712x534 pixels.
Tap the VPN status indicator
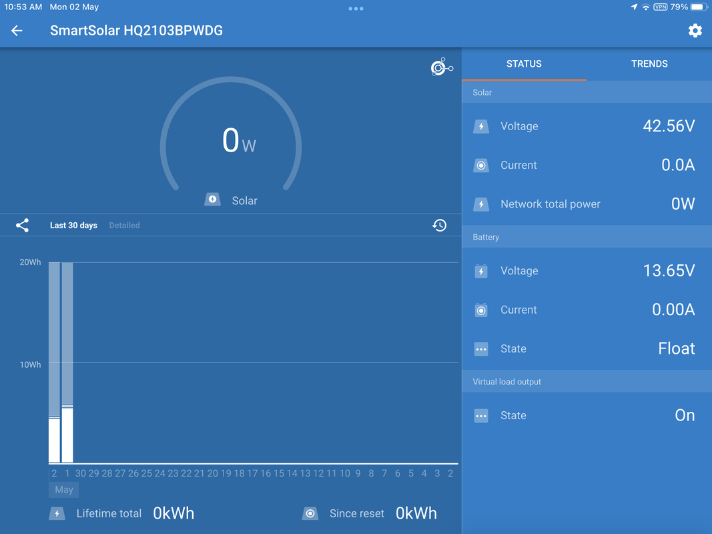pos(660,7)
